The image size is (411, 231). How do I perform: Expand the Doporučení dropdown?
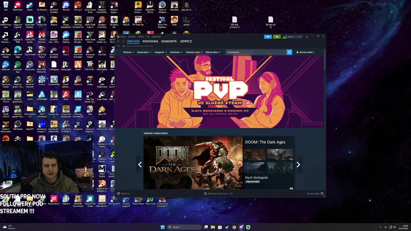(144, 52)
